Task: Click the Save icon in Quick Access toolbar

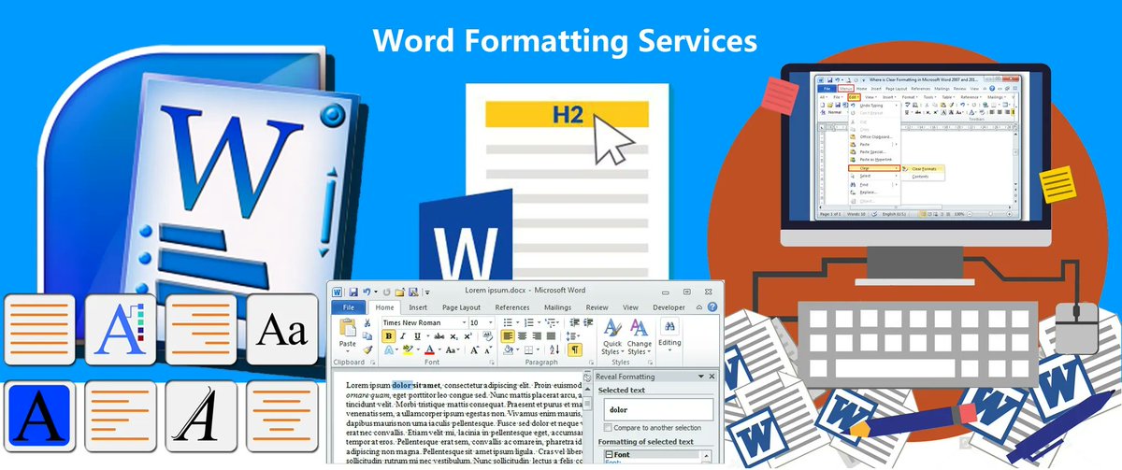Action: pos(353,292)
